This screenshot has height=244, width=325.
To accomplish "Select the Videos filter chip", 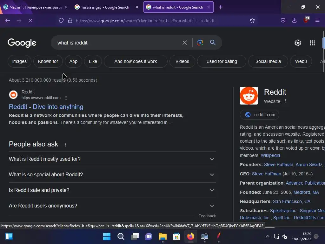I will pyautogui.click(x=182, y=61).
